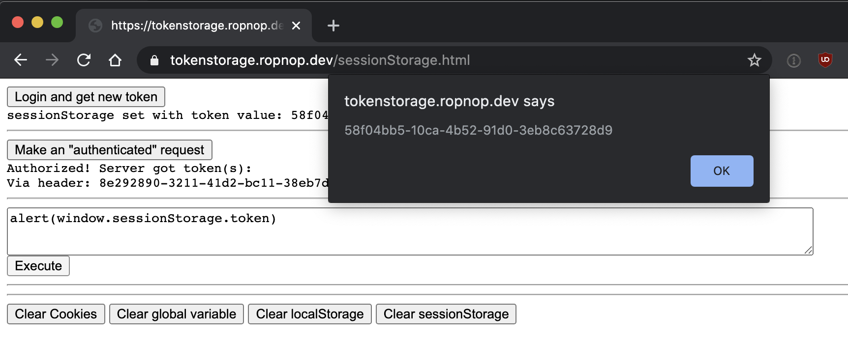Close the tokenstorage.ropnop.dev tab
The width and height of the screenshot is (848, 343).
tap(296, 26)
